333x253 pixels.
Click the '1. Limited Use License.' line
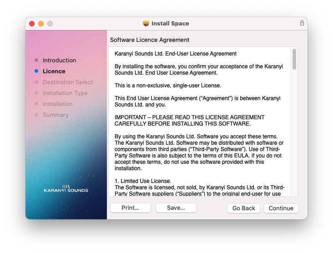coord(143,181)
